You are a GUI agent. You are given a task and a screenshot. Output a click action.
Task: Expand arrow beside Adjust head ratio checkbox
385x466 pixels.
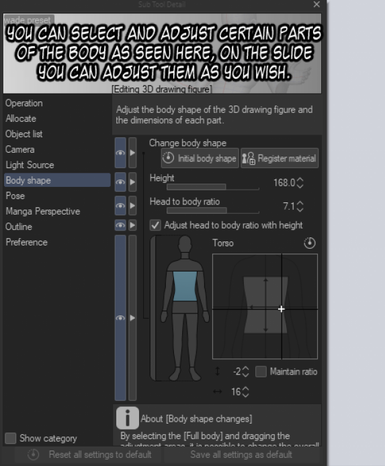tap(132, 225)
